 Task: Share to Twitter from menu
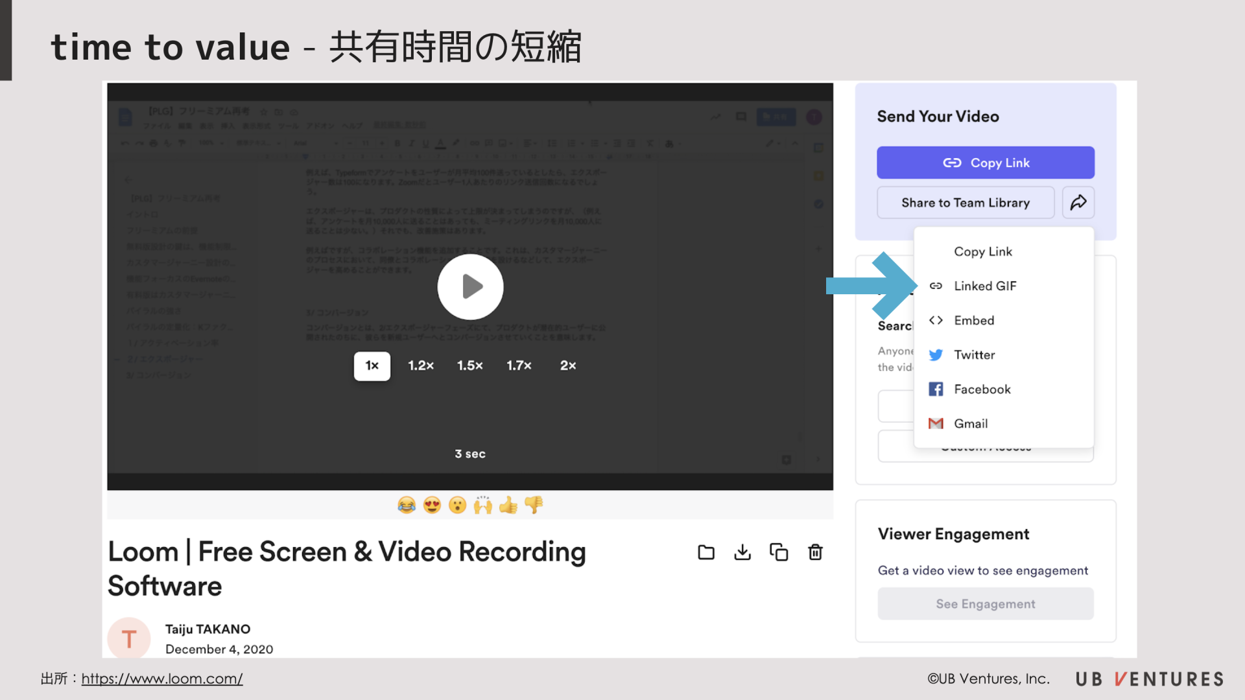(x=1004, y=355)
